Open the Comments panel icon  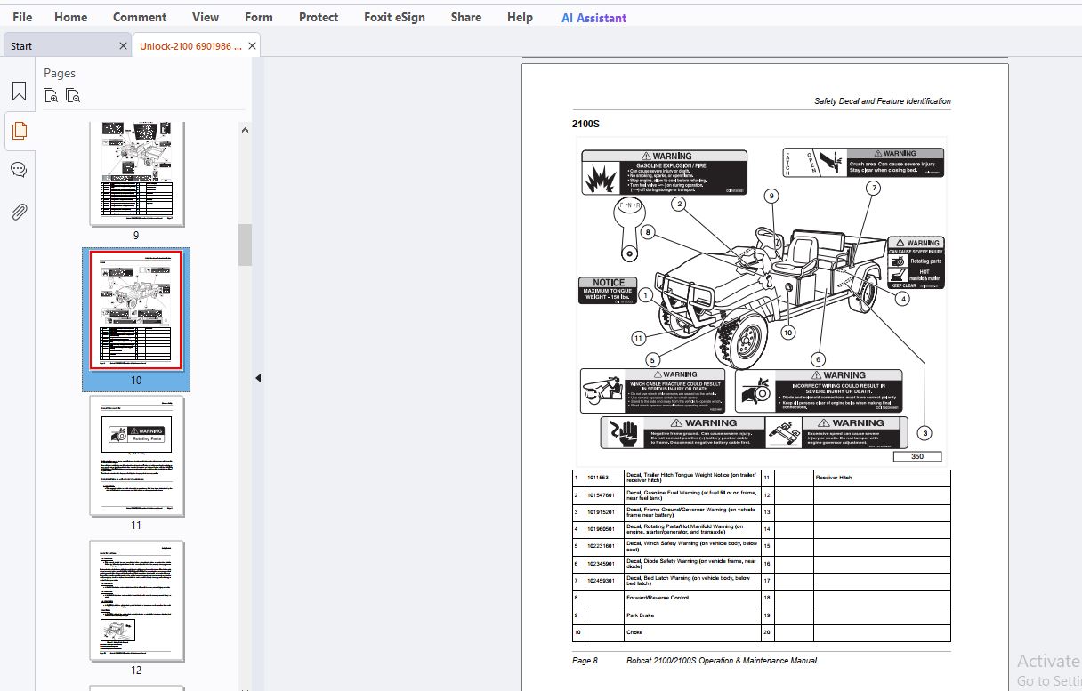tap(19, 170)
